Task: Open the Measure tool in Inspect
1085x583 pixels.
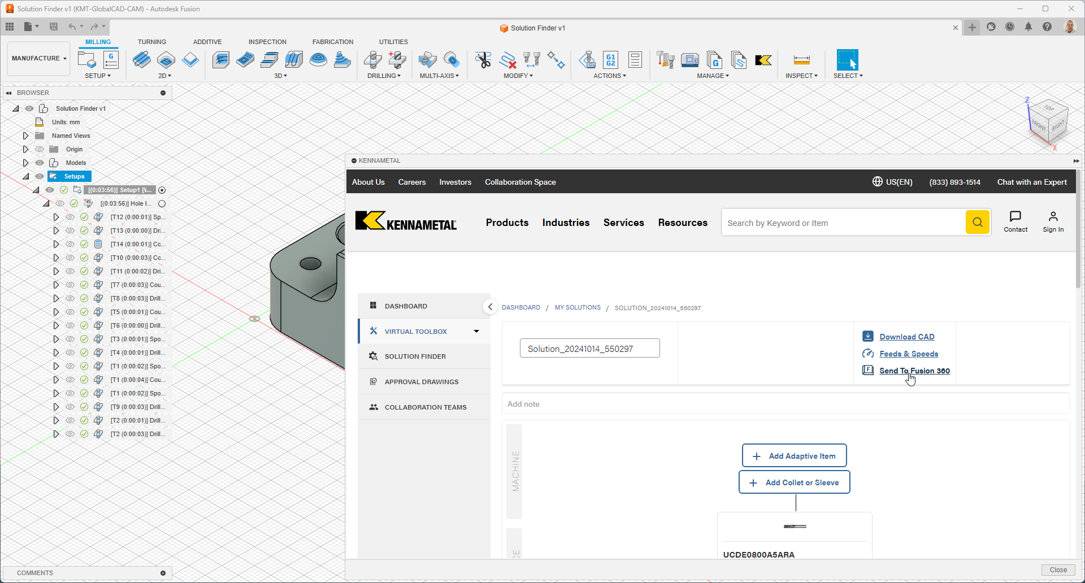Action: pos(801,60)
